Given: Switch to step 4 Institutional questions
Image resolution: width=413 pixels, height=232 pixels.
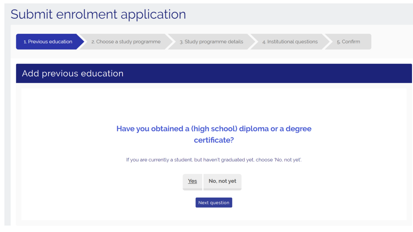Looking at the screenshot, I should coord(290,42).
